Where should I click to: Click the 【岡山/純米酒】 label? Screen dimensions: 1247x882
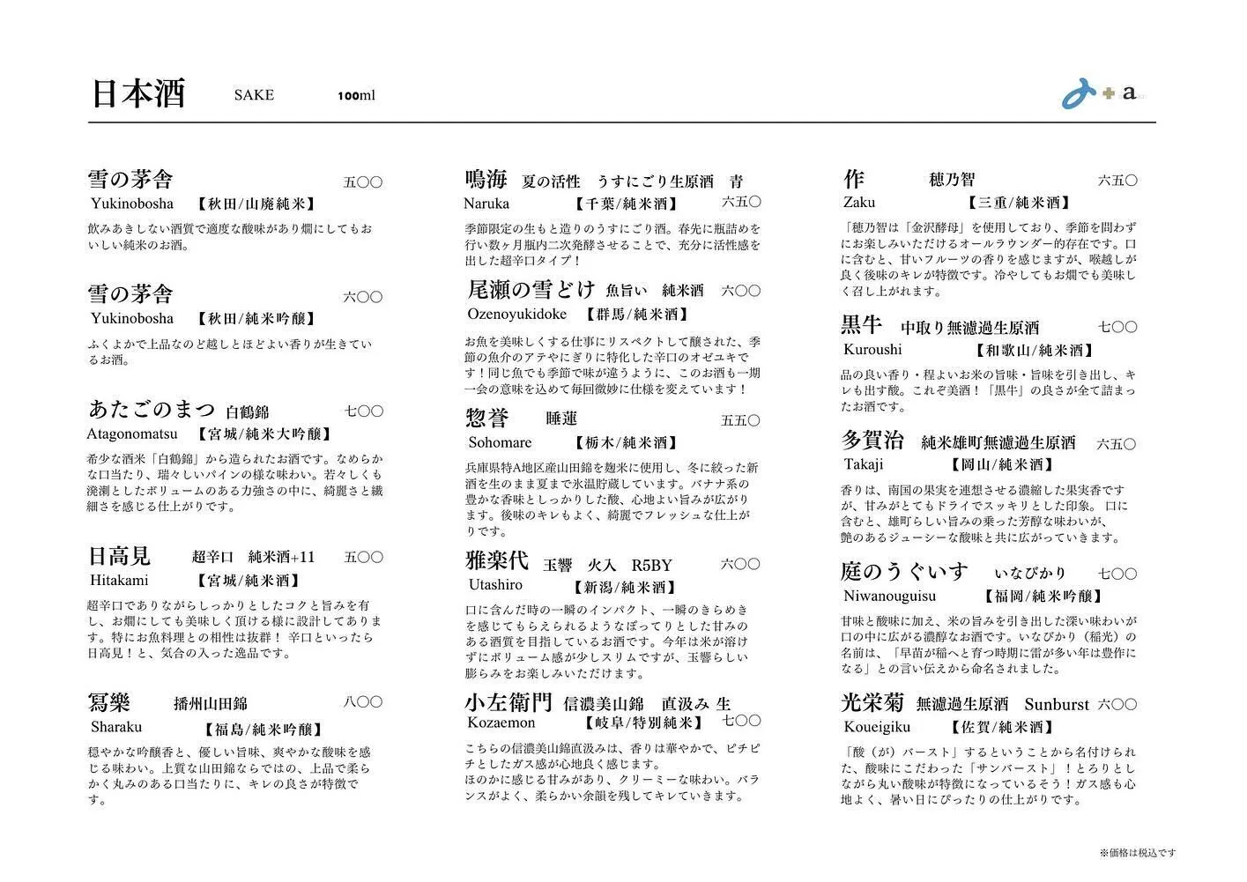1001,464
